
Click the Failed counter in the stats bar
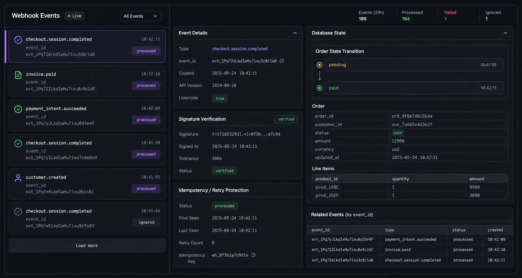click(450, 15)
